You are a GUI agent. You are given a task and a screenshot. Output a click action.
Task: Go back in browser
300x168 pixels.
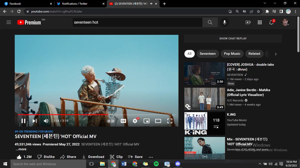coord(5,11)
